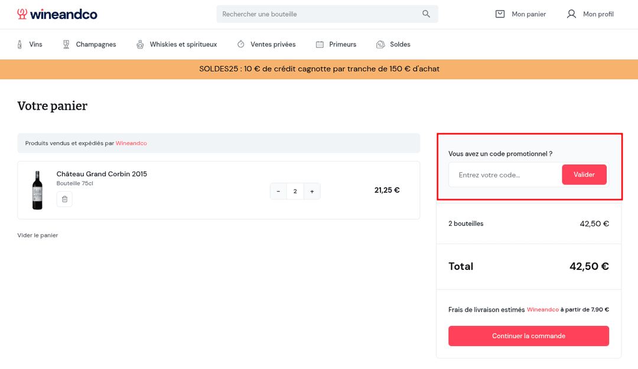638x369 pixels.
Task: Click the Mon profil label
Action: click(598, 14)
